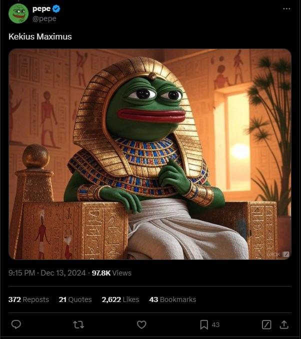Open the three-dot more options menu
Screen dimensions: 301x339
point(286,9)
